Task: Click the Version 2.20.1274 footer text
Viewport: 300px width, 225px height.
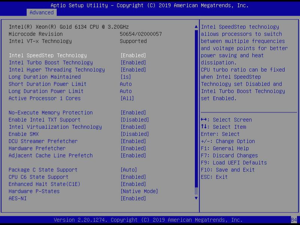Action: [148, 220]
